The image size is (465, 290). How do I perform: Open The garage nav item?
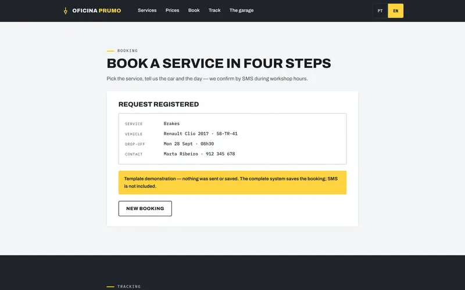241,10
